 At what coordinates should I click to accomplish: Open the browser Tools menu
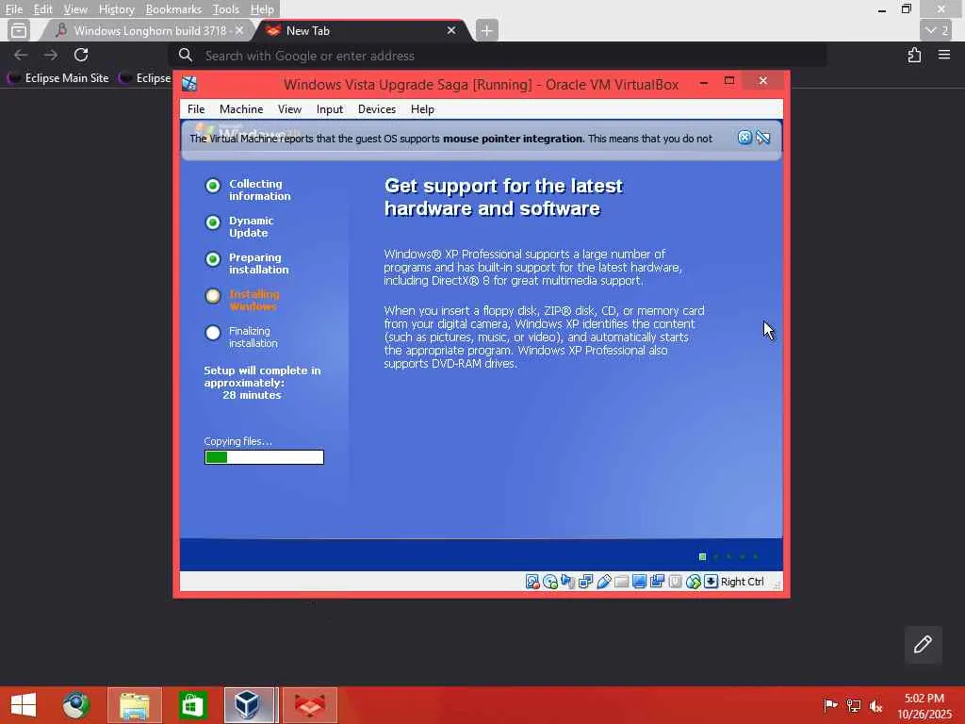pyautogui.click(x=226, y=9)
